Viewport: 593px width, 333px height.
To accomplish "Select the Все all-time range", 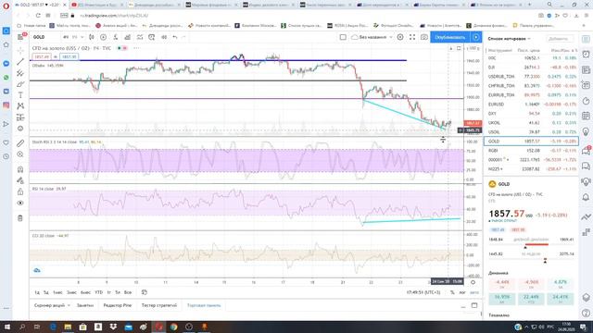I will tap(128, 292).
